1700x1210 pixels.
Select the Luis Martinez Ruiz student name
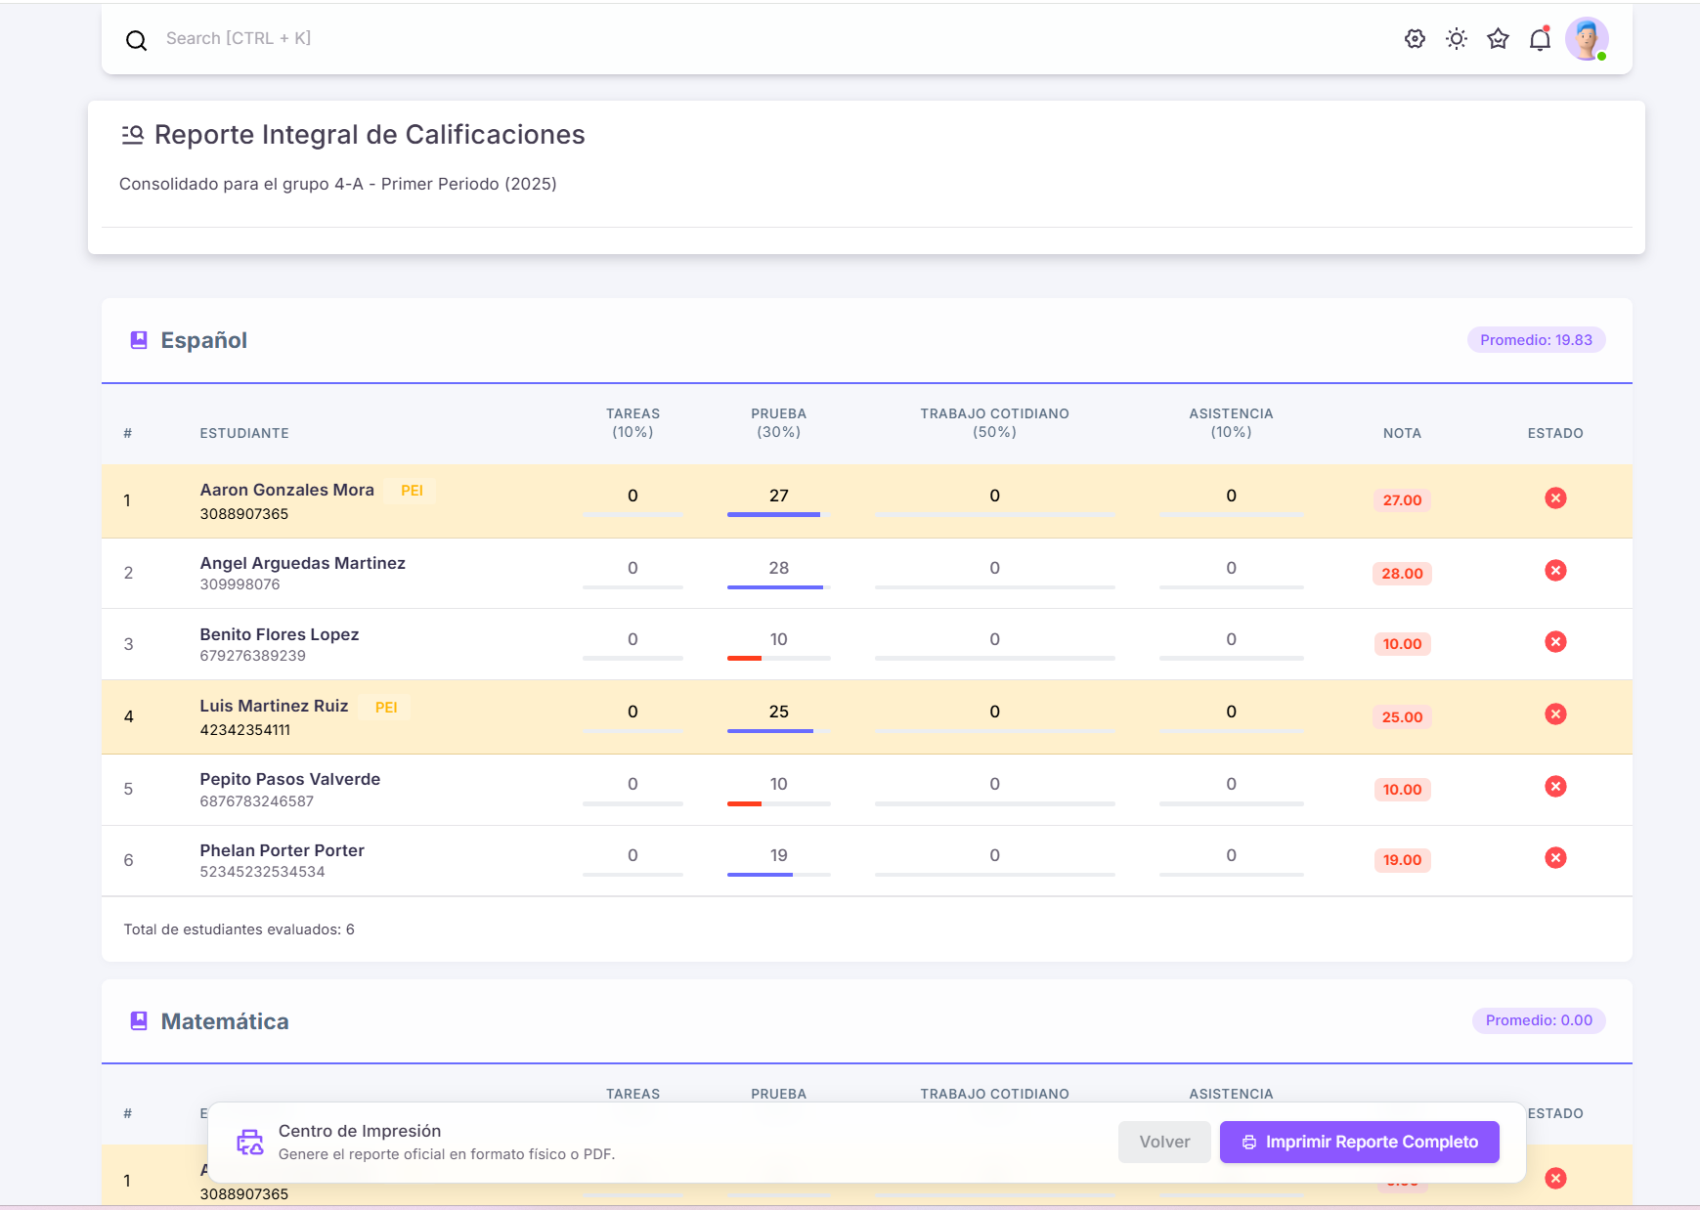[274, 706]
